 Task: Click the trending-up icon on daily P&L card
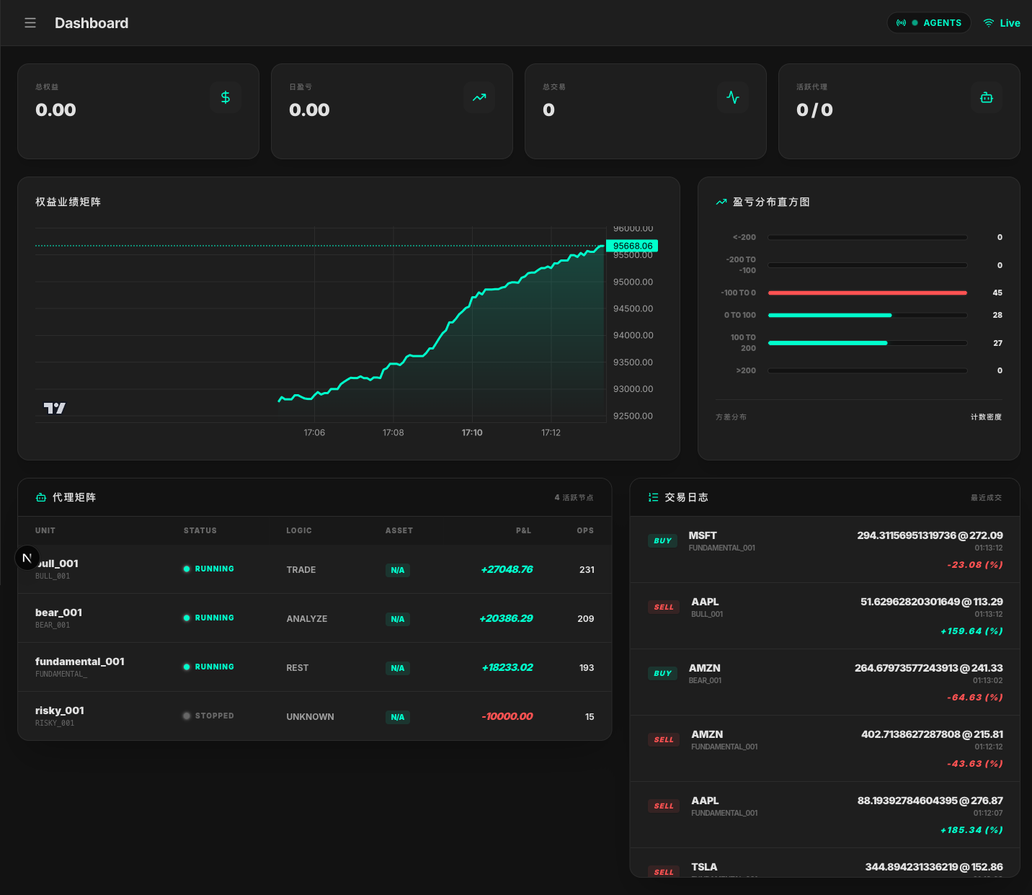[x=479, y=97]
